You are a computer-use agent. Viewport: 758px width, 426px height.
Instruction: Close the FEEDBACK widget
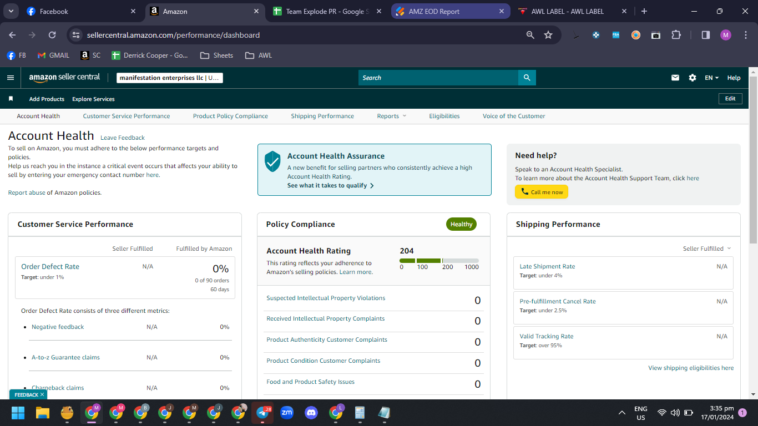click(42, 394)
